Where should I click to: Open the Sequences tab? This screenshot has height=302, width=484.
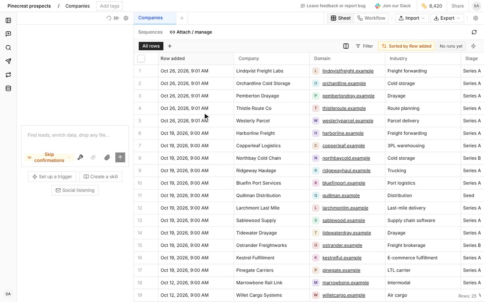click(150, 32)
